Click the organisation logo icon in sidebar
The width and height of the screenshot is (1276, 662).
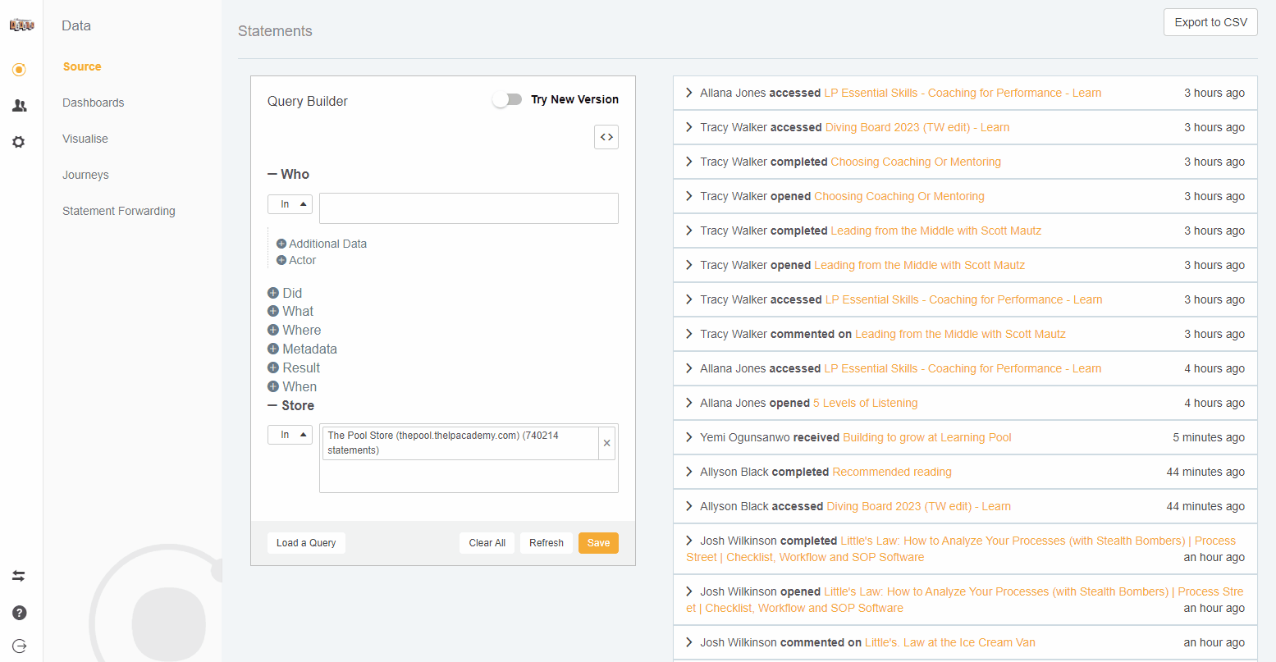(x=21, y=25)
